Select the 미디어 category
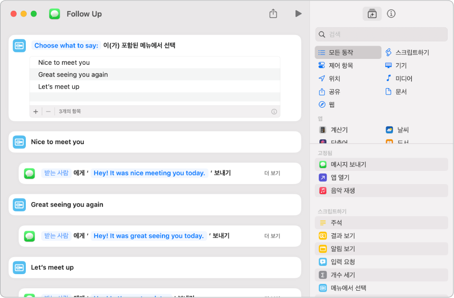 399,78
